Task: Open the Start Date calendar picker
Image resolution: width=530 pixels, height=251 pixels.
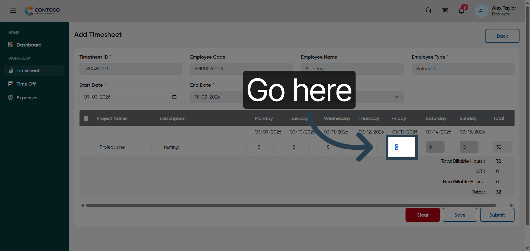Action: [174, 97]
